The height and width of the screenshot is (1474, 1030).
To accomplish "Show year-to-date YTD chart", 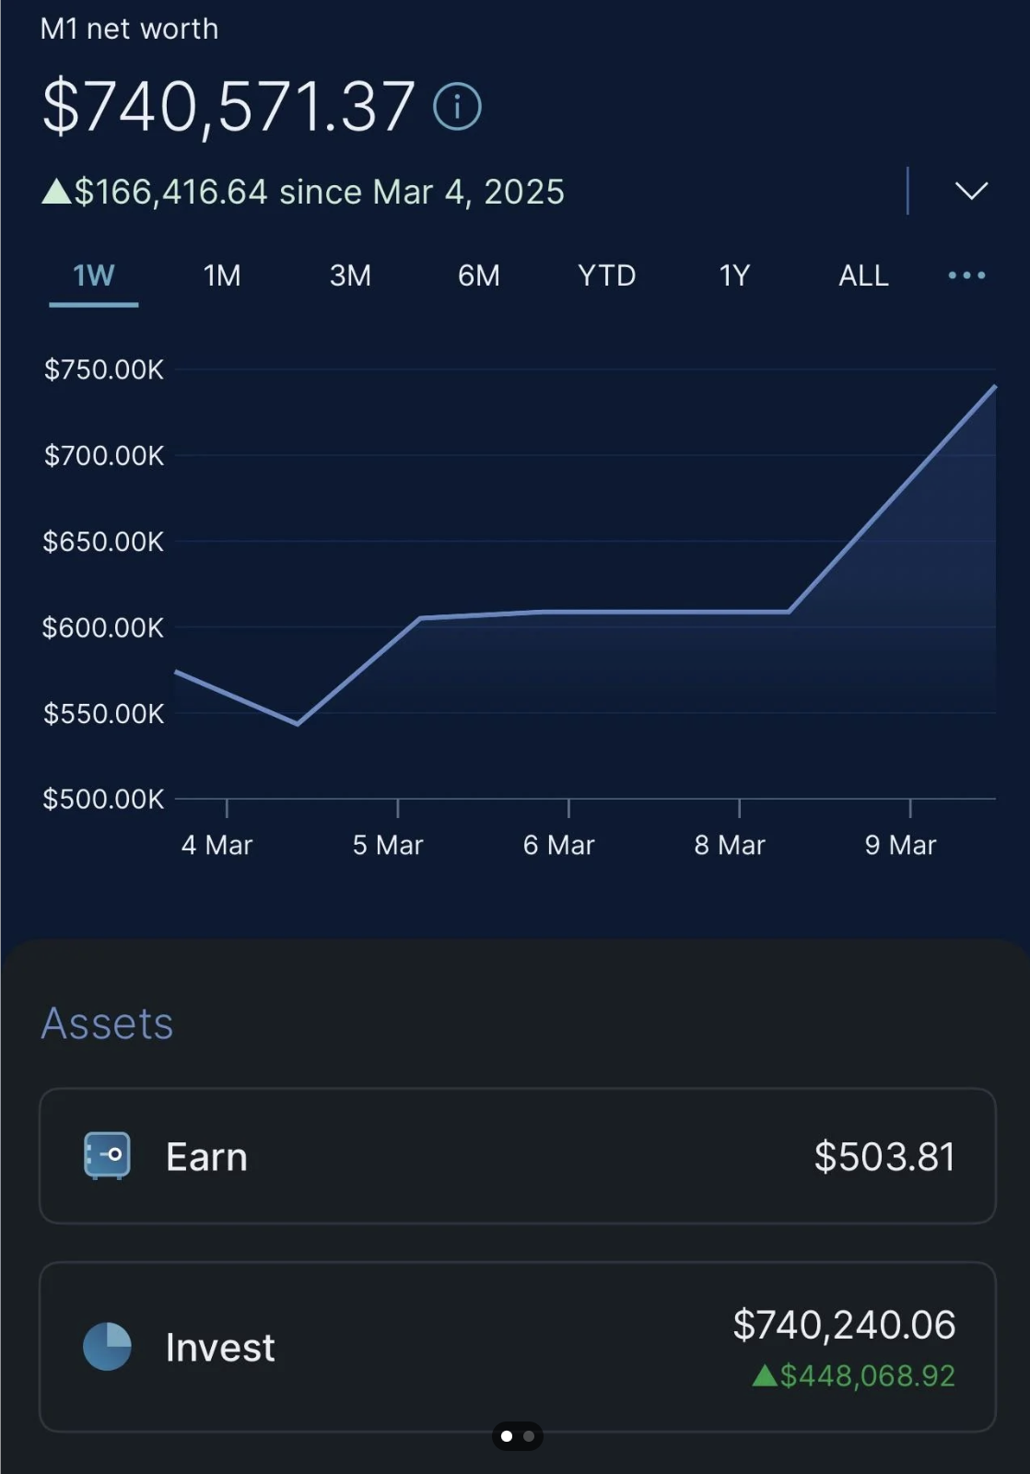I will pos(606,275).
